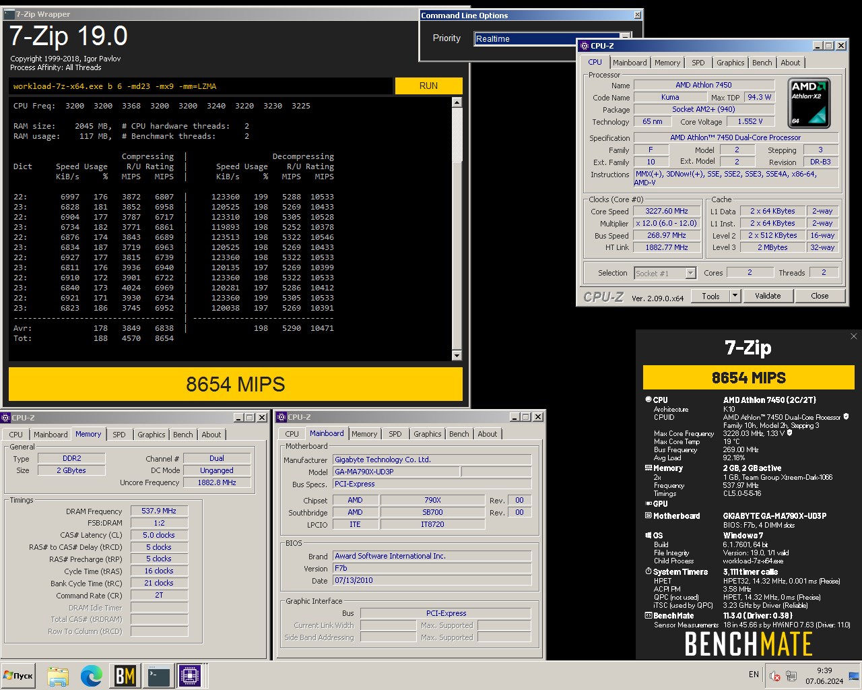Click the CPU-Z title icon in the Mainboard window
862x690 pixels.
point(282,417)
